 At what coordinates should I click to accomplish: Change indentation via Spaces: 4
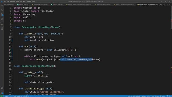[x=144, y=96]
